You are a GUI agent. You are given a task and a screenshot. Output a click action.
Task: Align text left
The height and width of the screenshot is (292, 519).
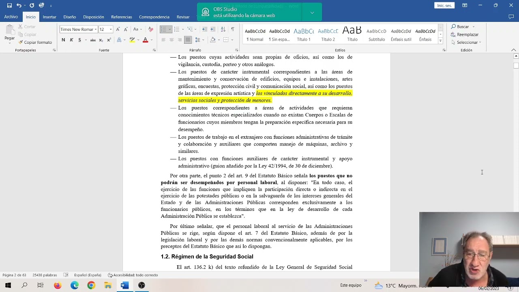click(163, 40)
